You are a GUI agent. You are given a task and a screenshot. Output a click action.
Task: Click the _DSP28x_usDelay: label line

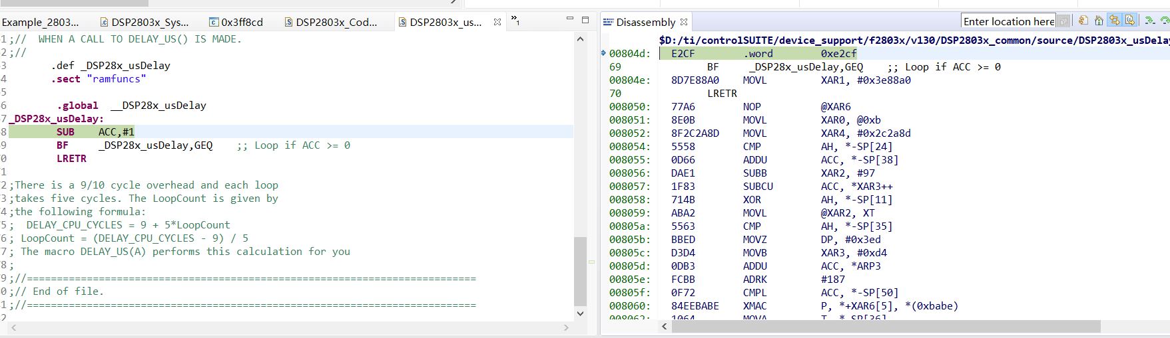tap(56, 119)
